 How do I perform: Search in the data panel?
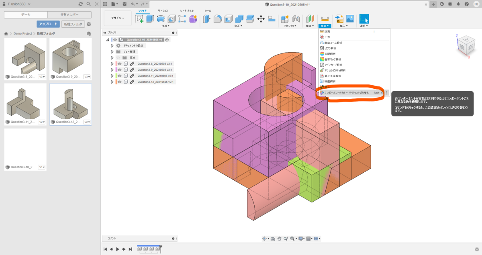coord(88,4)
